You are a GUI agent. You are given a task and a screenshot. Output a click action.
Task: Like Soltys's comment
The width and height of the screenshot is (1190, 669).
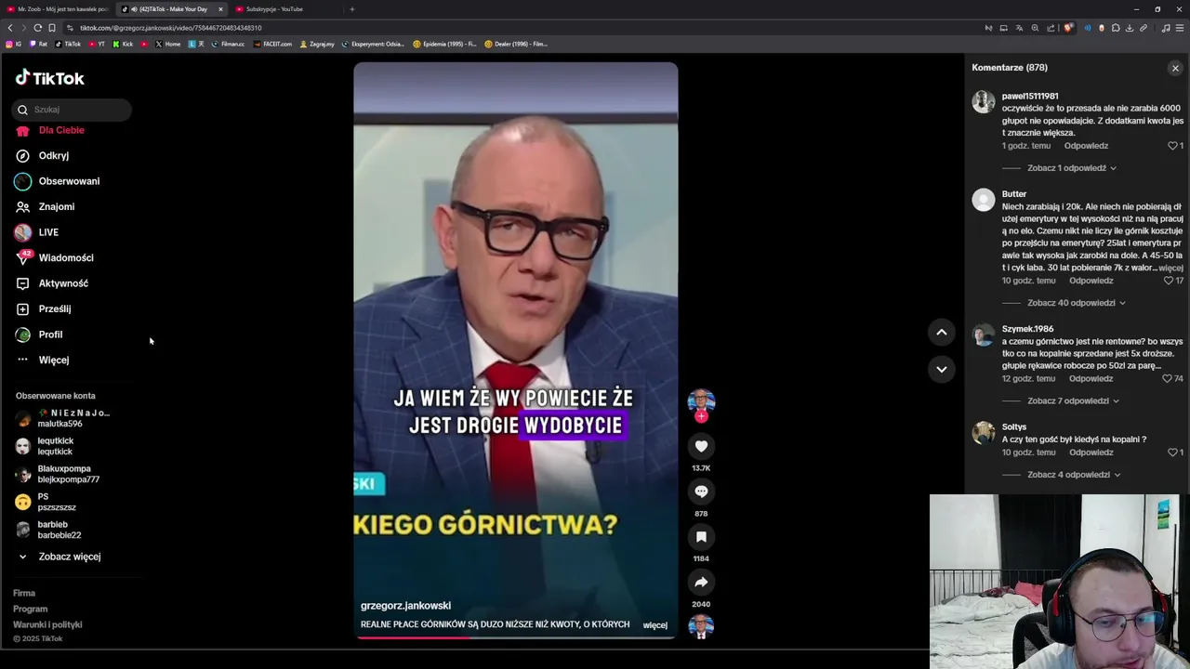1172,453
